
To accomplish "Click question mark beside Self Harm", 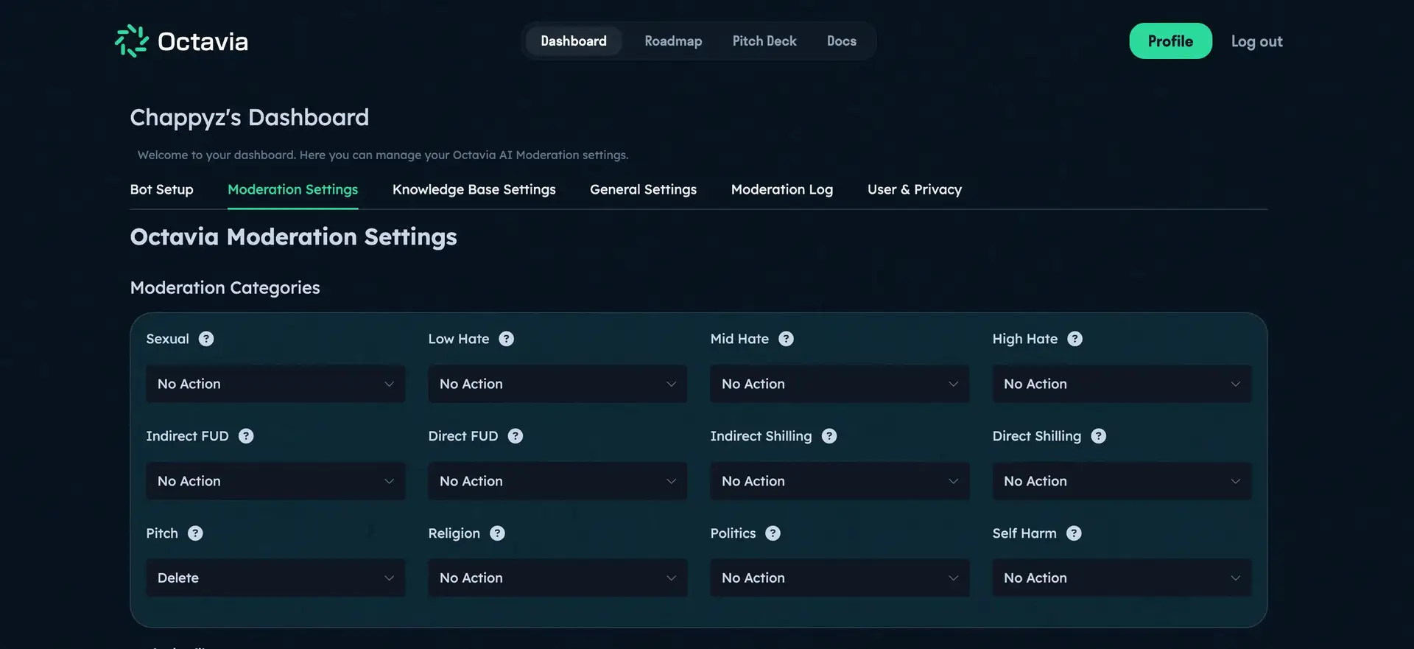I will pyautogui.click(x=1074, y=533).
